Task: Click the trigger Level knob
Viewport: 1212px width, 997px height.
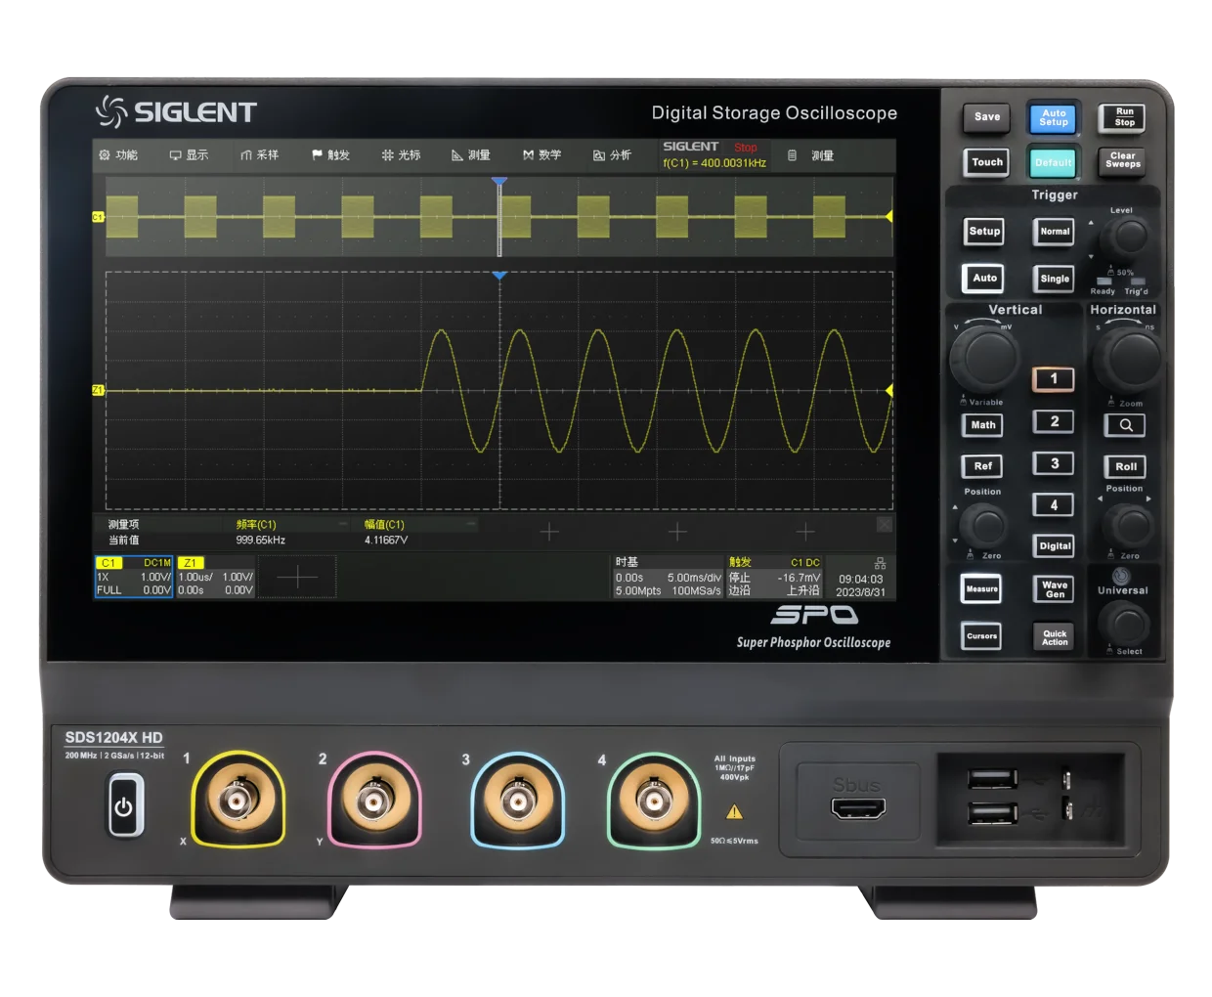Action: (1129, 237)
